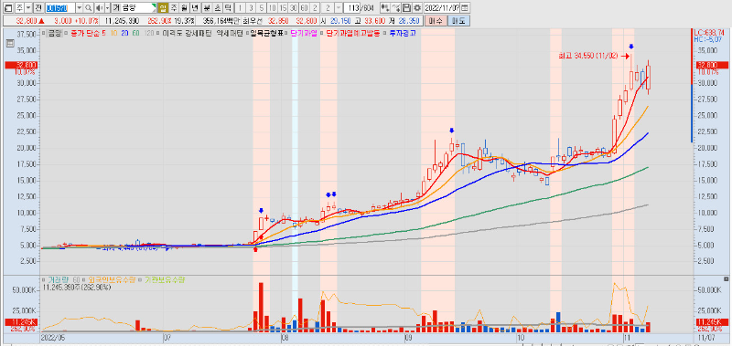This screenshot has height=346, width=732.
Task: Switch to minute '분' chart period
Action: click(207, 8)
